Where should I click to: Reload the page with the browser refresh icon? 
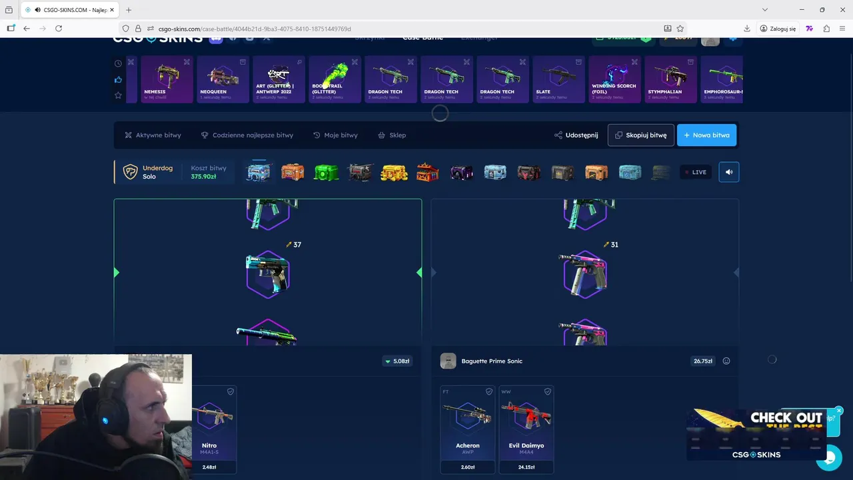click(59, 29)
